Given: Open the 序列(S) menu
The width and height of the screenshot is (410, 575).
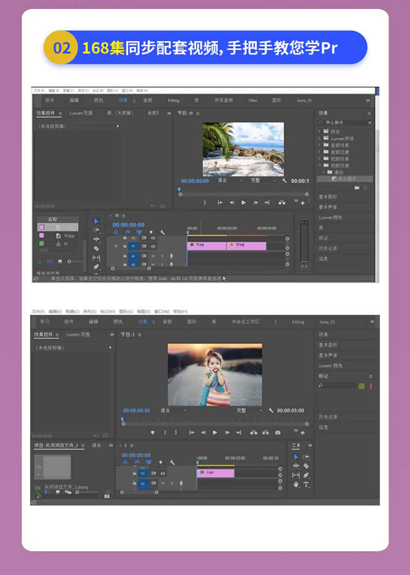Looking at the screenshot, I should tap(90, 311).
